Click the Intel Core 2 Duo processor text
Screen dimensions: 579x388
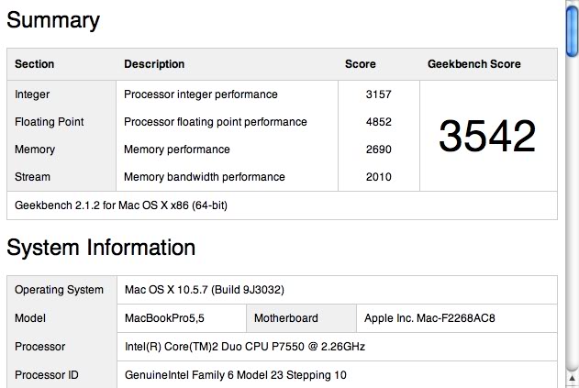tap(233, 347)
